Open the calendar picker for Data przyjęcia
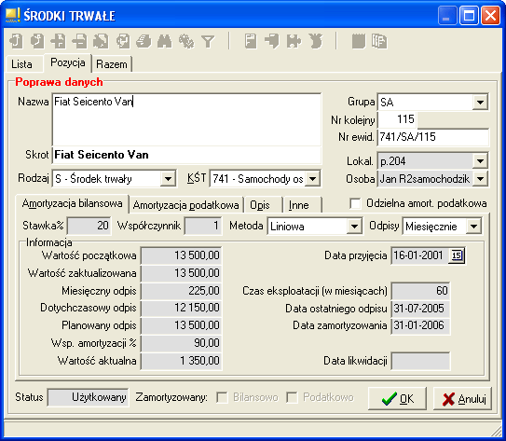Viewport: 506px width, 441px height. tap(457, 255)
